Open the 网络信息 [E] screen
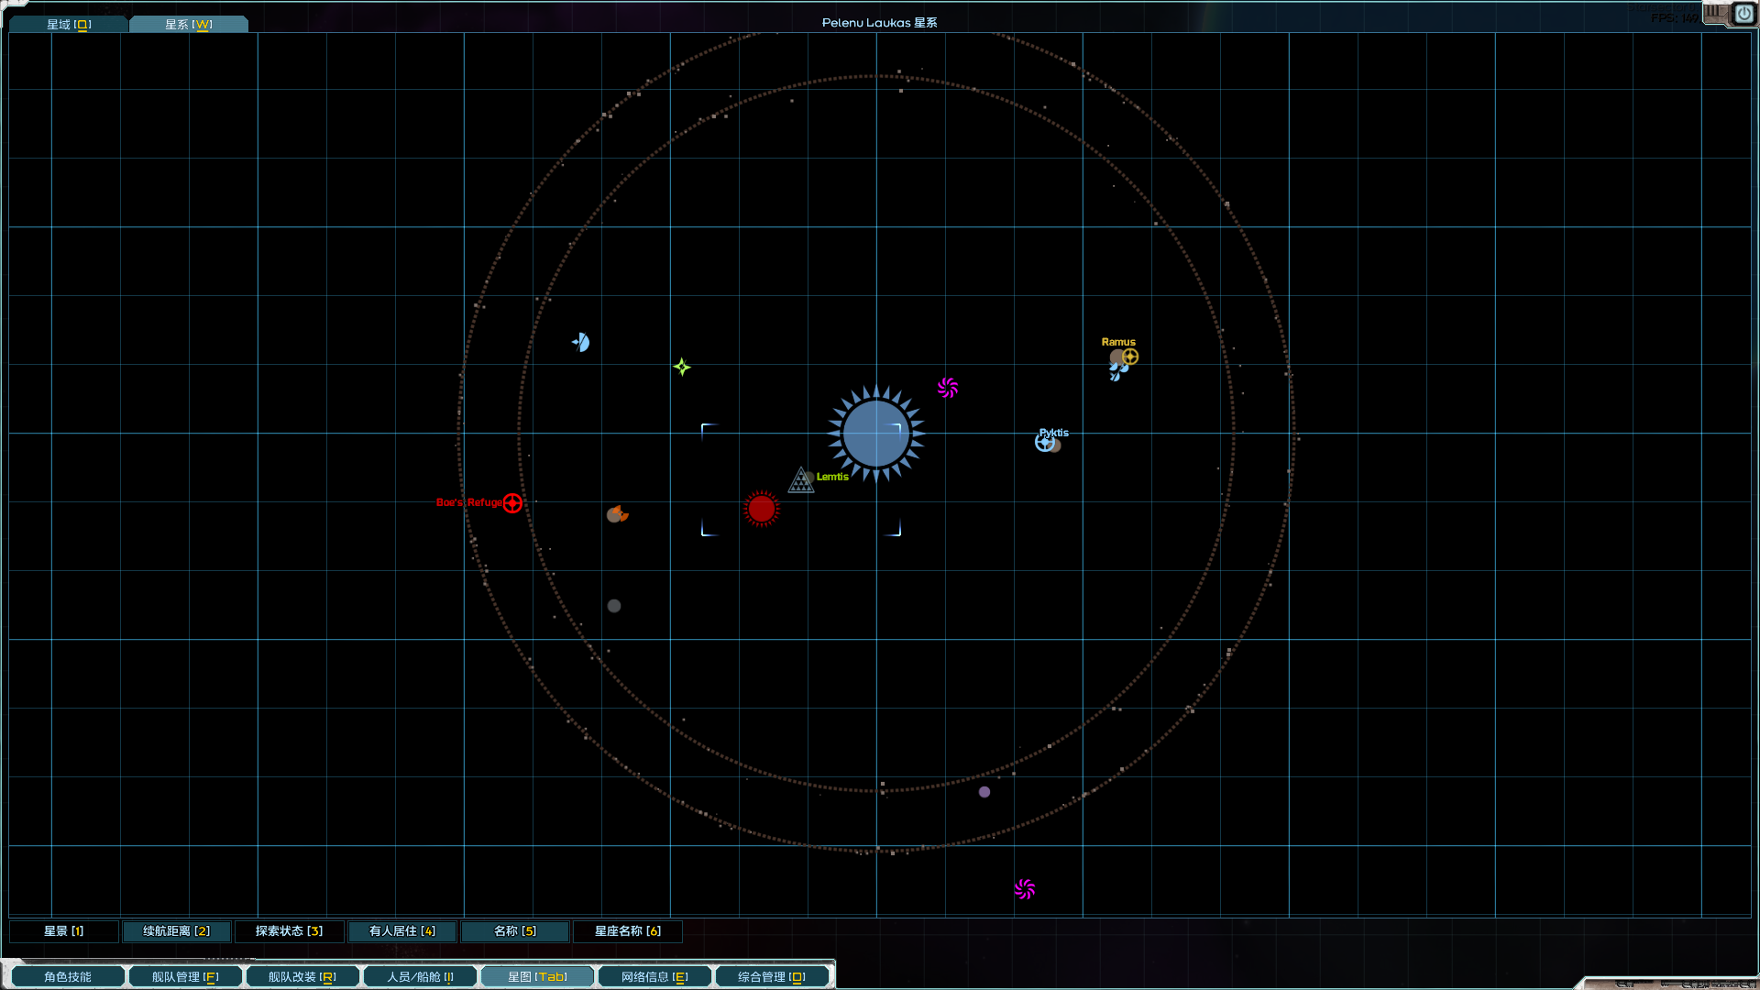 click(654, 977)
